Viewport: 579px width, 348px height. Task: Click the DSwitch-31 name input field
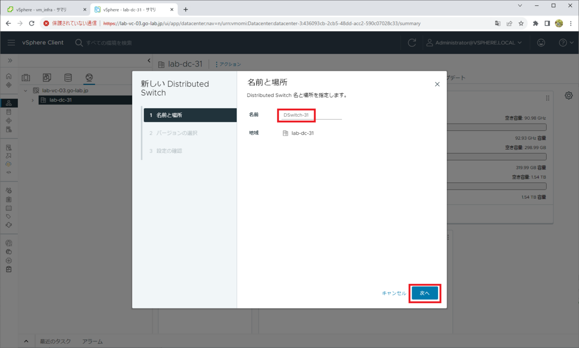click(311, 115)
